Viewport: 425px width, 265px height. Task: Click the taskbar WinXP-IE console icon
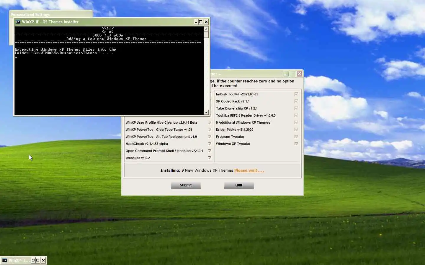[x=4, y=260]
